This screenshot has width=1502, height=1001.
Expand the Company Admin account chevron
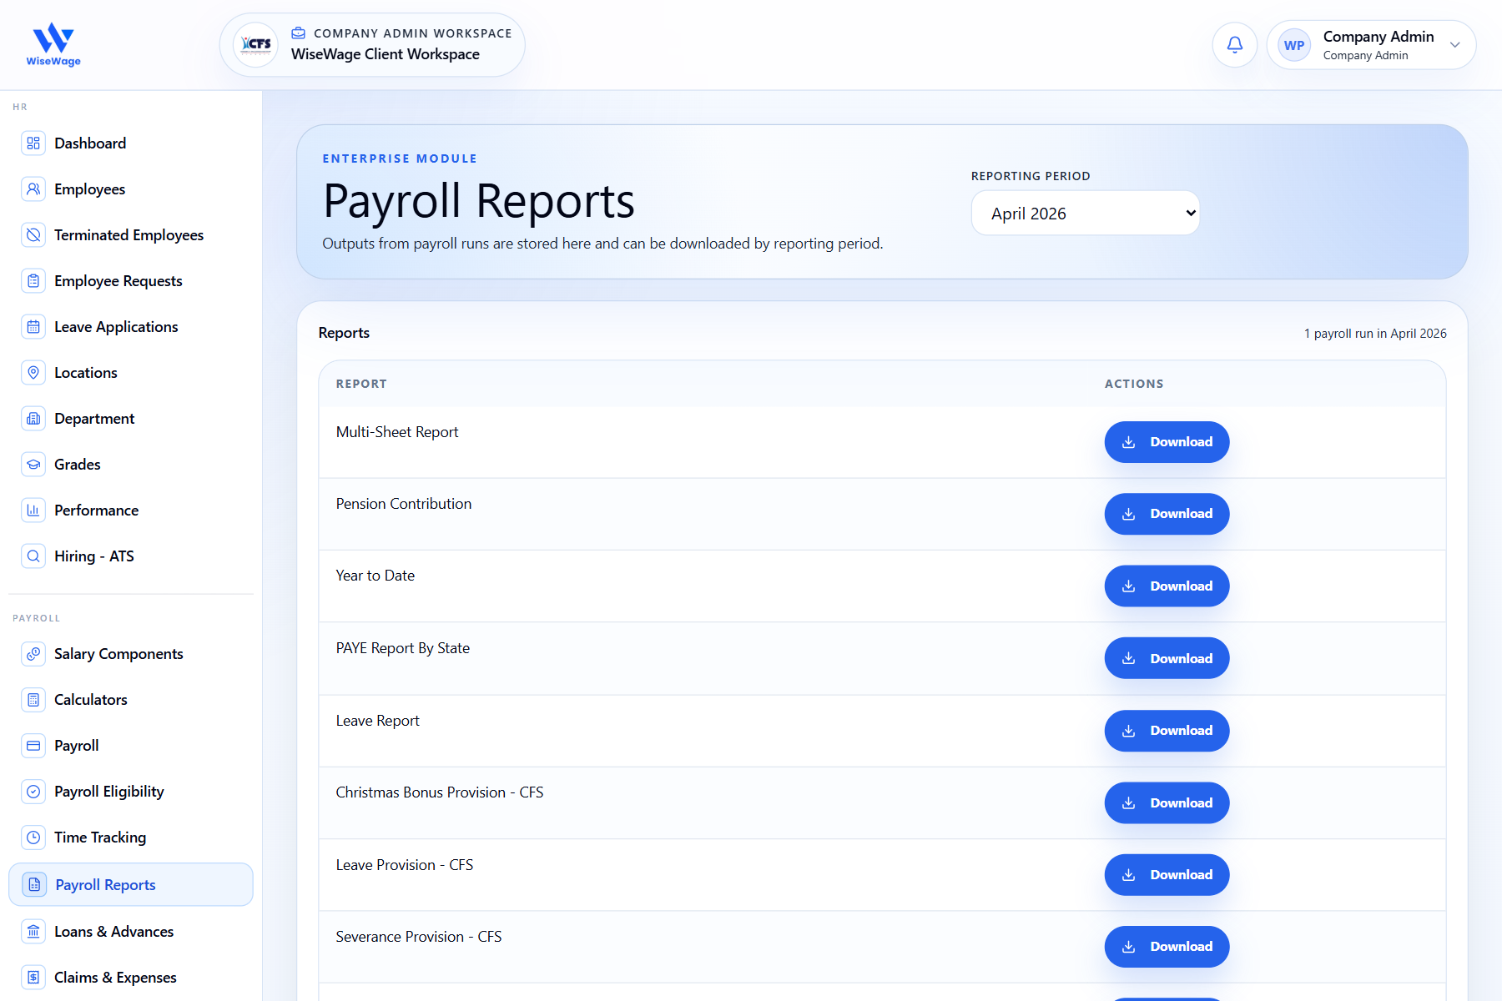click(x=1455, y=45)
